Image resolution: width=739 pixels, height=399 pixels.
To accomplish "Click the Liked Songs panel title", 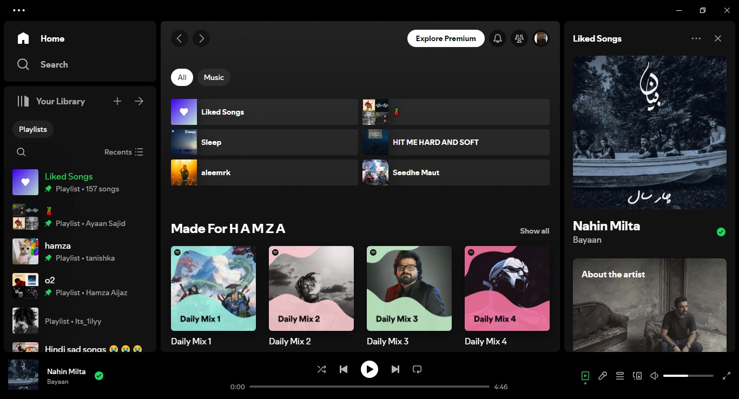I will [597, 38].
